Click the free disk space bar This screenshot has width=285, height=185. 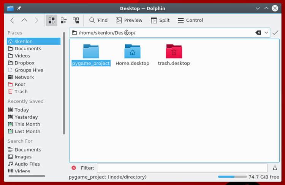232,177
